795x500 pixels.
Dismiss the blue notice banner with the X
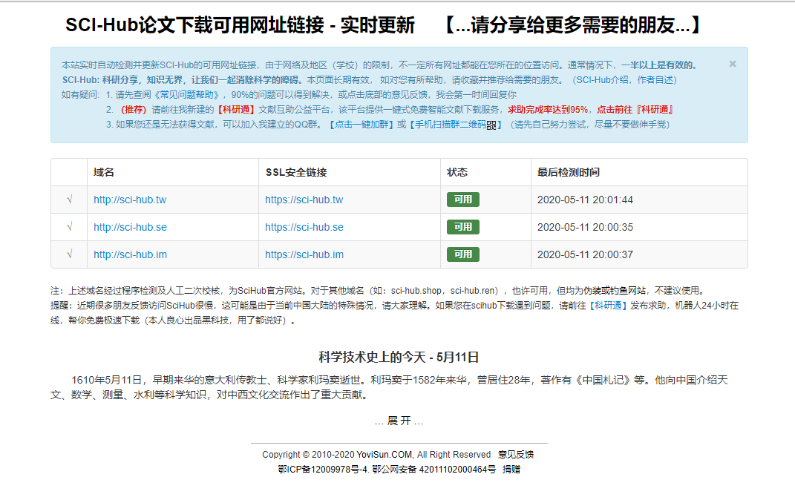coord(733,64)
